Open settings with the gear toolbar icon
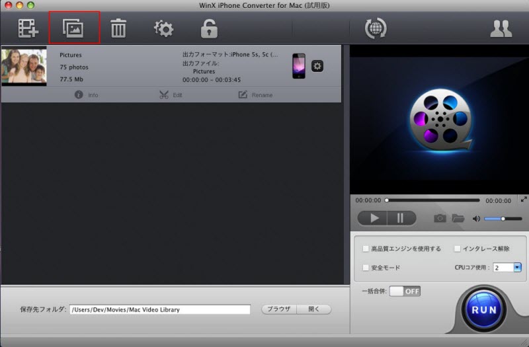529x347 pixels. click(163, 28)
